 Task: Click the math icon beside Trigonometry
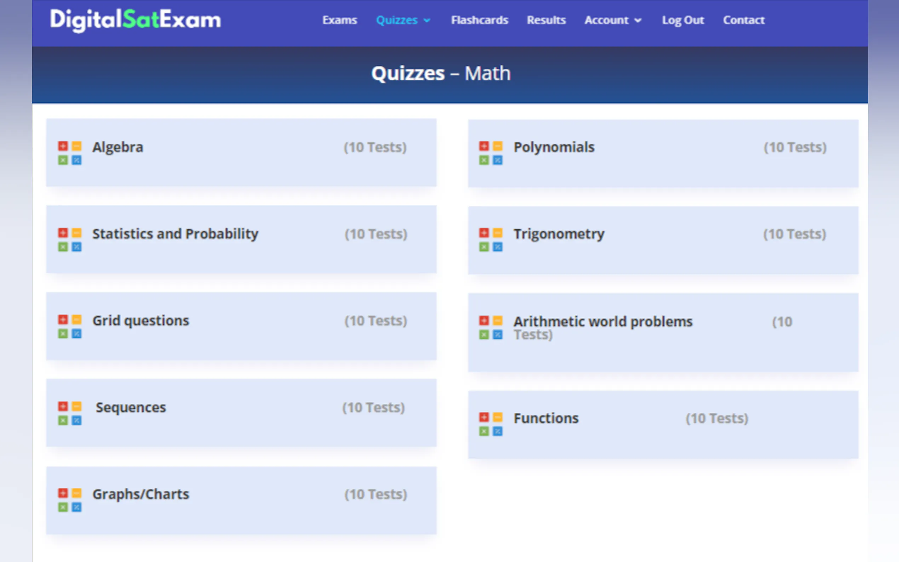tap(491, 240)
